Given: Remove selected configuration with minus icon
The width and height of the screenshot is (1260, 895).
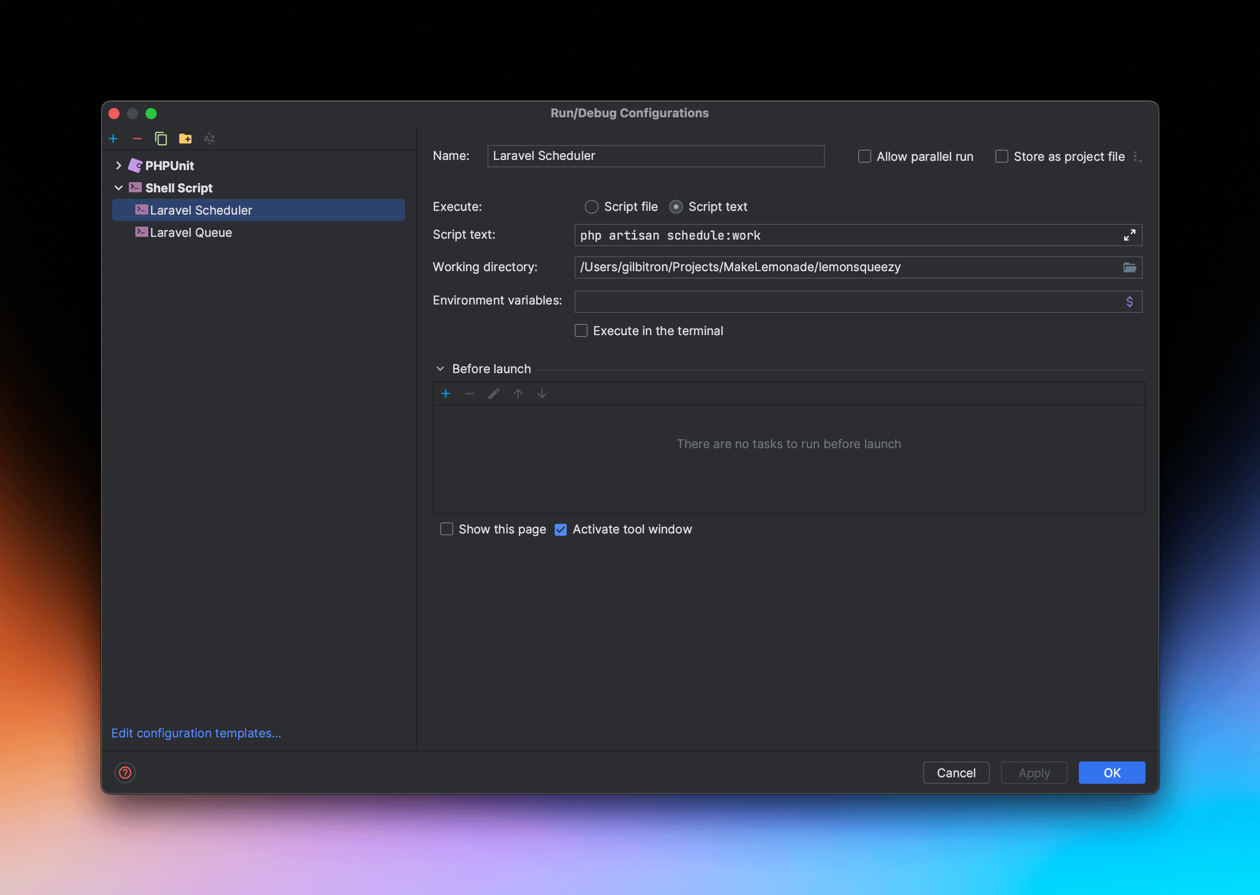Looking at the screenshot, I should tap(137, 138).
